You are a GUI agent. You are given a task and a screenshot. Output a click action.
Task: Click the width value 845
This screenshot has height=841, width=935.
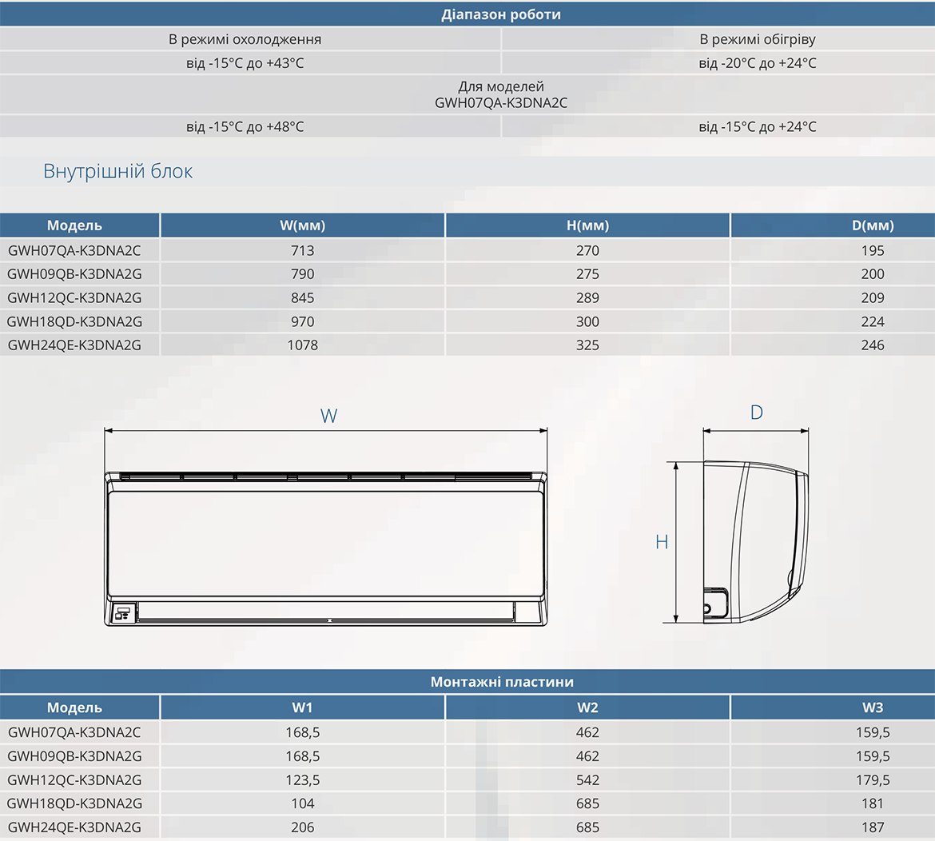pyautogui.click(x=302, y=297)
